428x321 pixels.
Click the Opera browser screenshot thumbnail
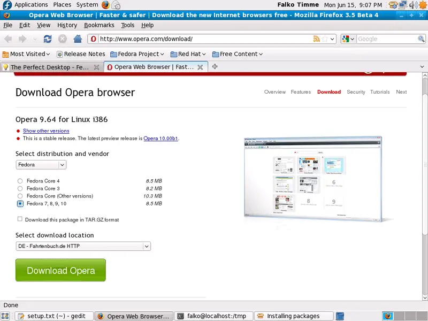pos(313,179)
